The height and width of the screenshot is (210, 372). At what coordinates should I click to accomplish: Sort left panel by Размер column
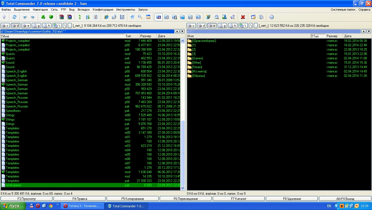click(x=148, y=36)
